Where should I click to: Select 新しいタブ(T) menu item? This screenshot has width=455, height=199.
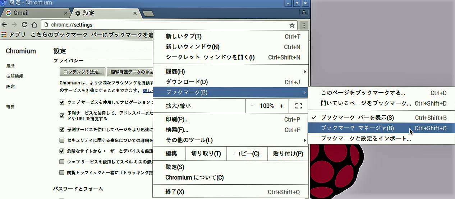[231, 36]
